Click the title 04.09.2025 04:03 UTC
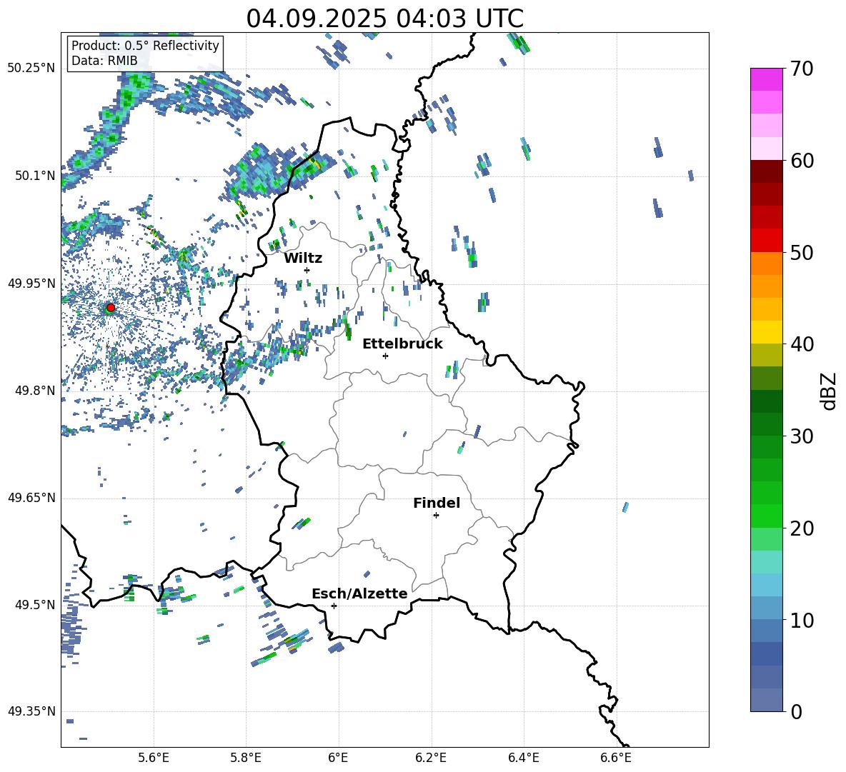The image size is (846, 772). point(384,19)
